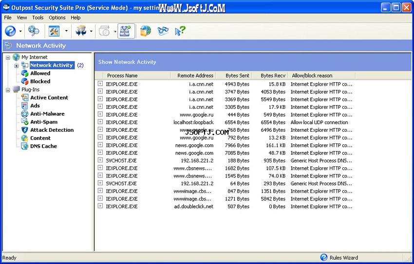414x264 pixels.
Task: Expand the Network Activity tree branch
Action: pos(17,65)
